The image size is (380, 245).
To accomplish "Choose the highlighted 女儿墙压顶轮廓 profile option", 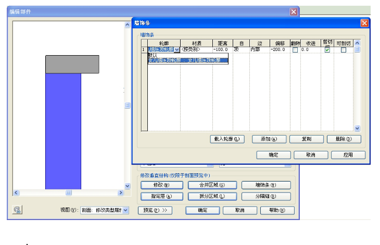I will (x=187, y=60).
